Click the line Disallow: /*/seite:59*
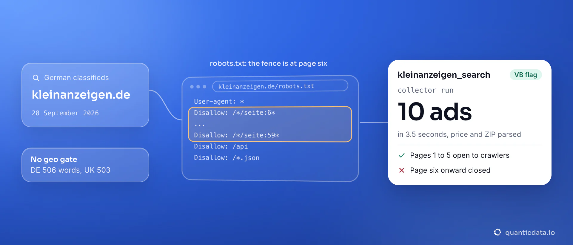 [237, 135]
